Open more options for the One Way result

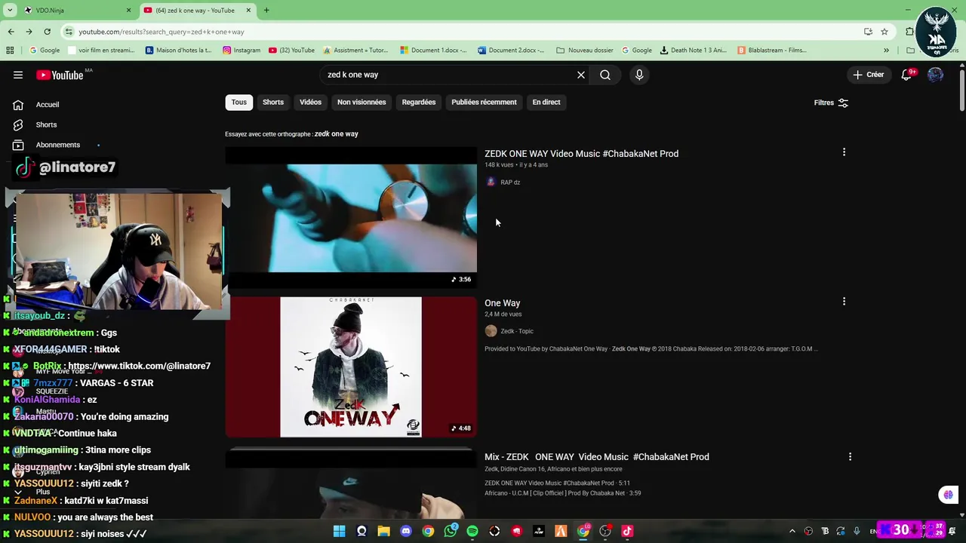(844, 302)
